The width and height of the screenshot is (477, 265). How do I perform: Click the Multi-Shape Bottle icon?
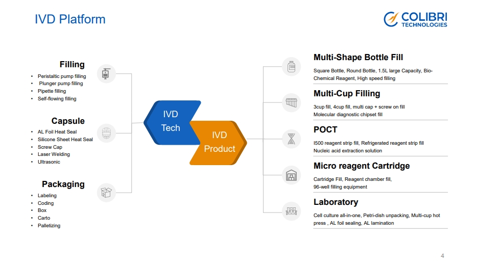[291, 66]
